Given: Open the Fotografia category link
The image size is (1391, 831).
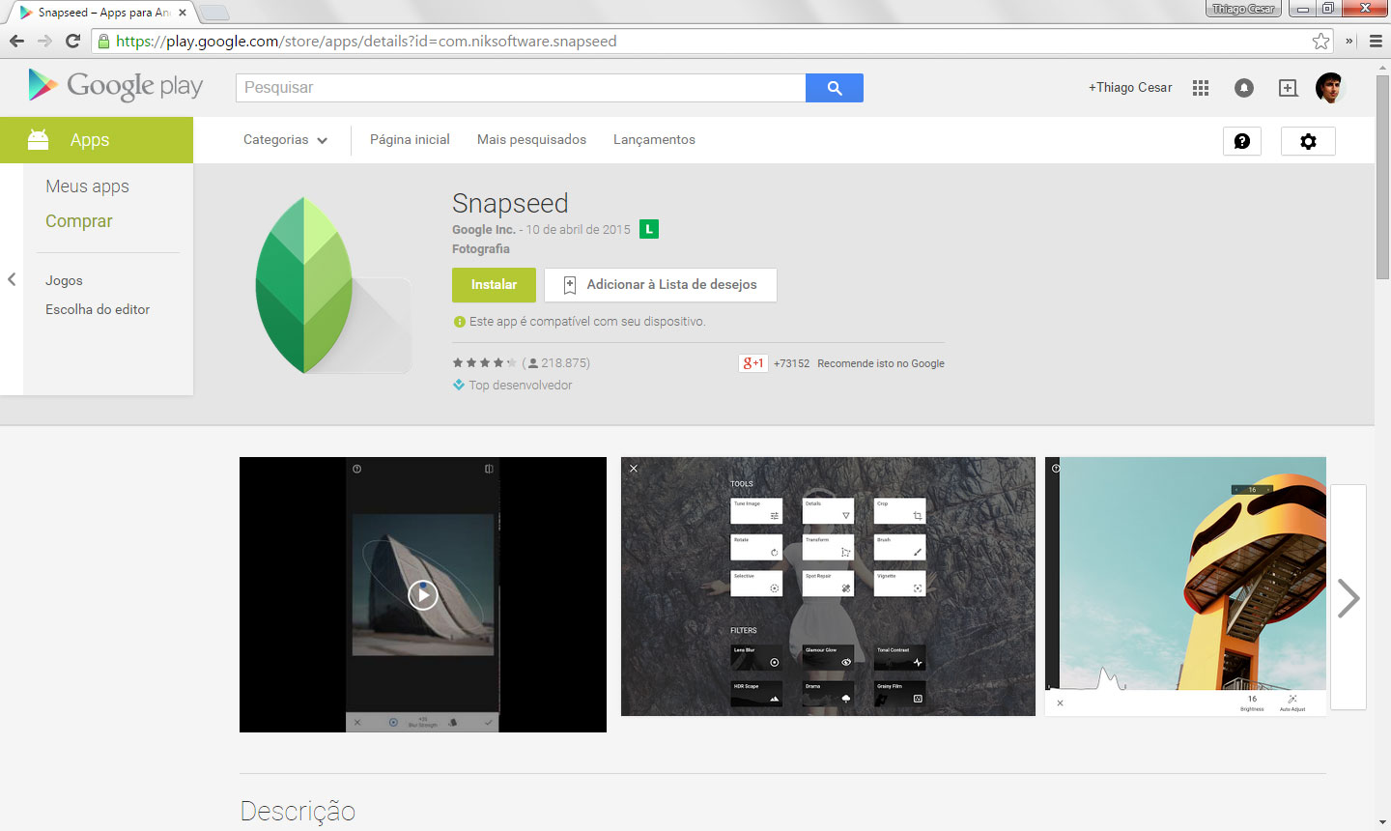Looking at the screenshot, I should (481, 249).
